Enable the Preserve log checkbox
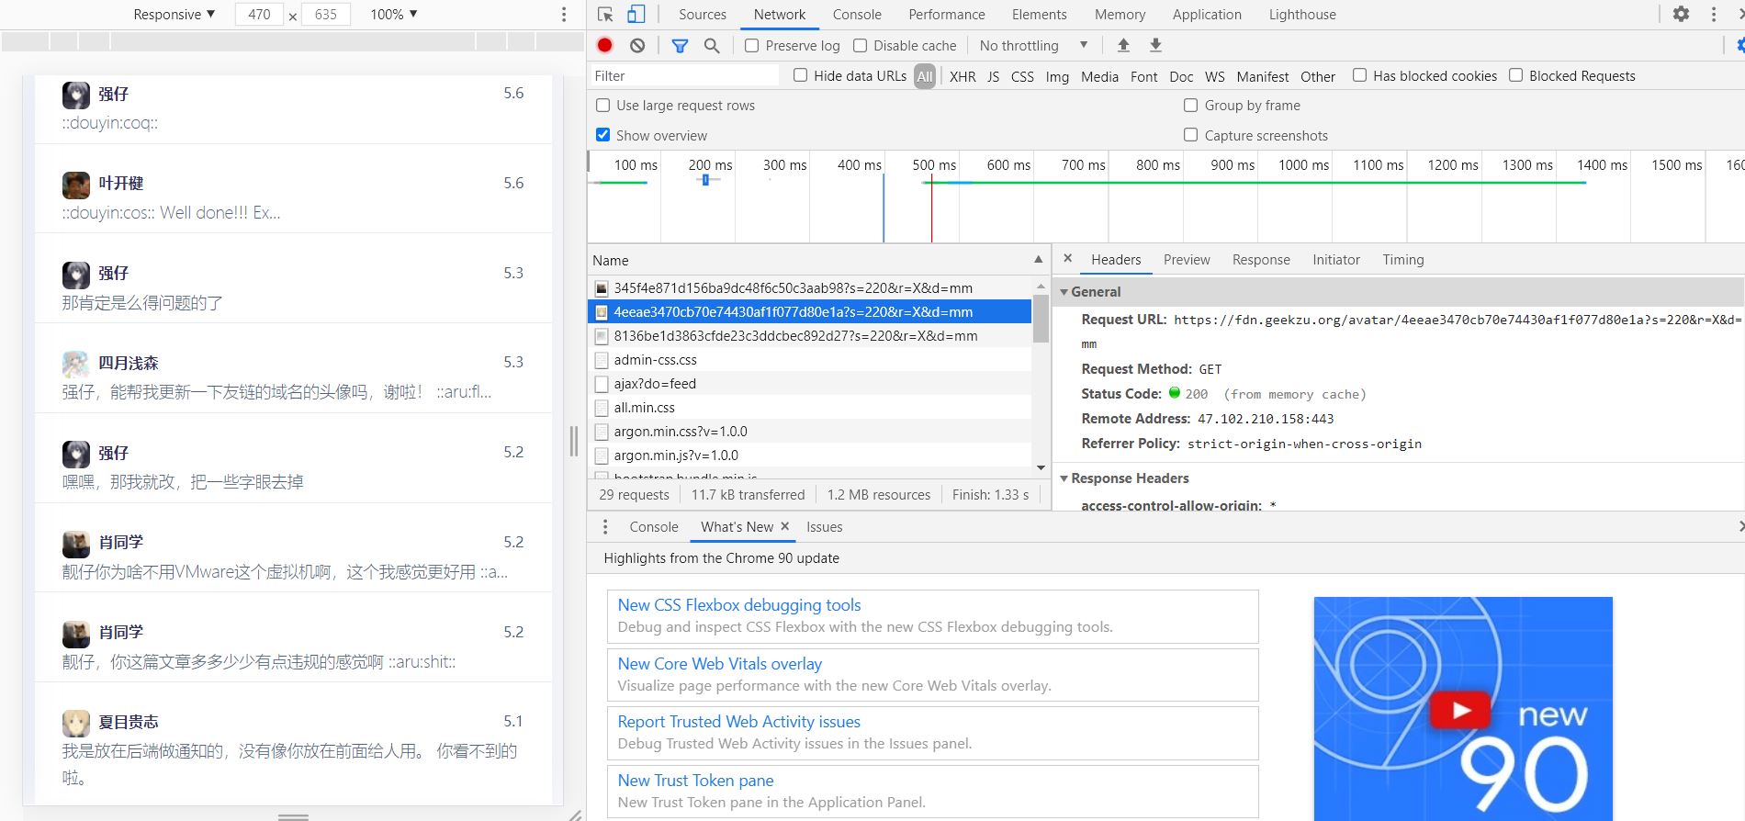Viewport: 1745px width, 821px height. pyautogui.click(x=752, y=46)
